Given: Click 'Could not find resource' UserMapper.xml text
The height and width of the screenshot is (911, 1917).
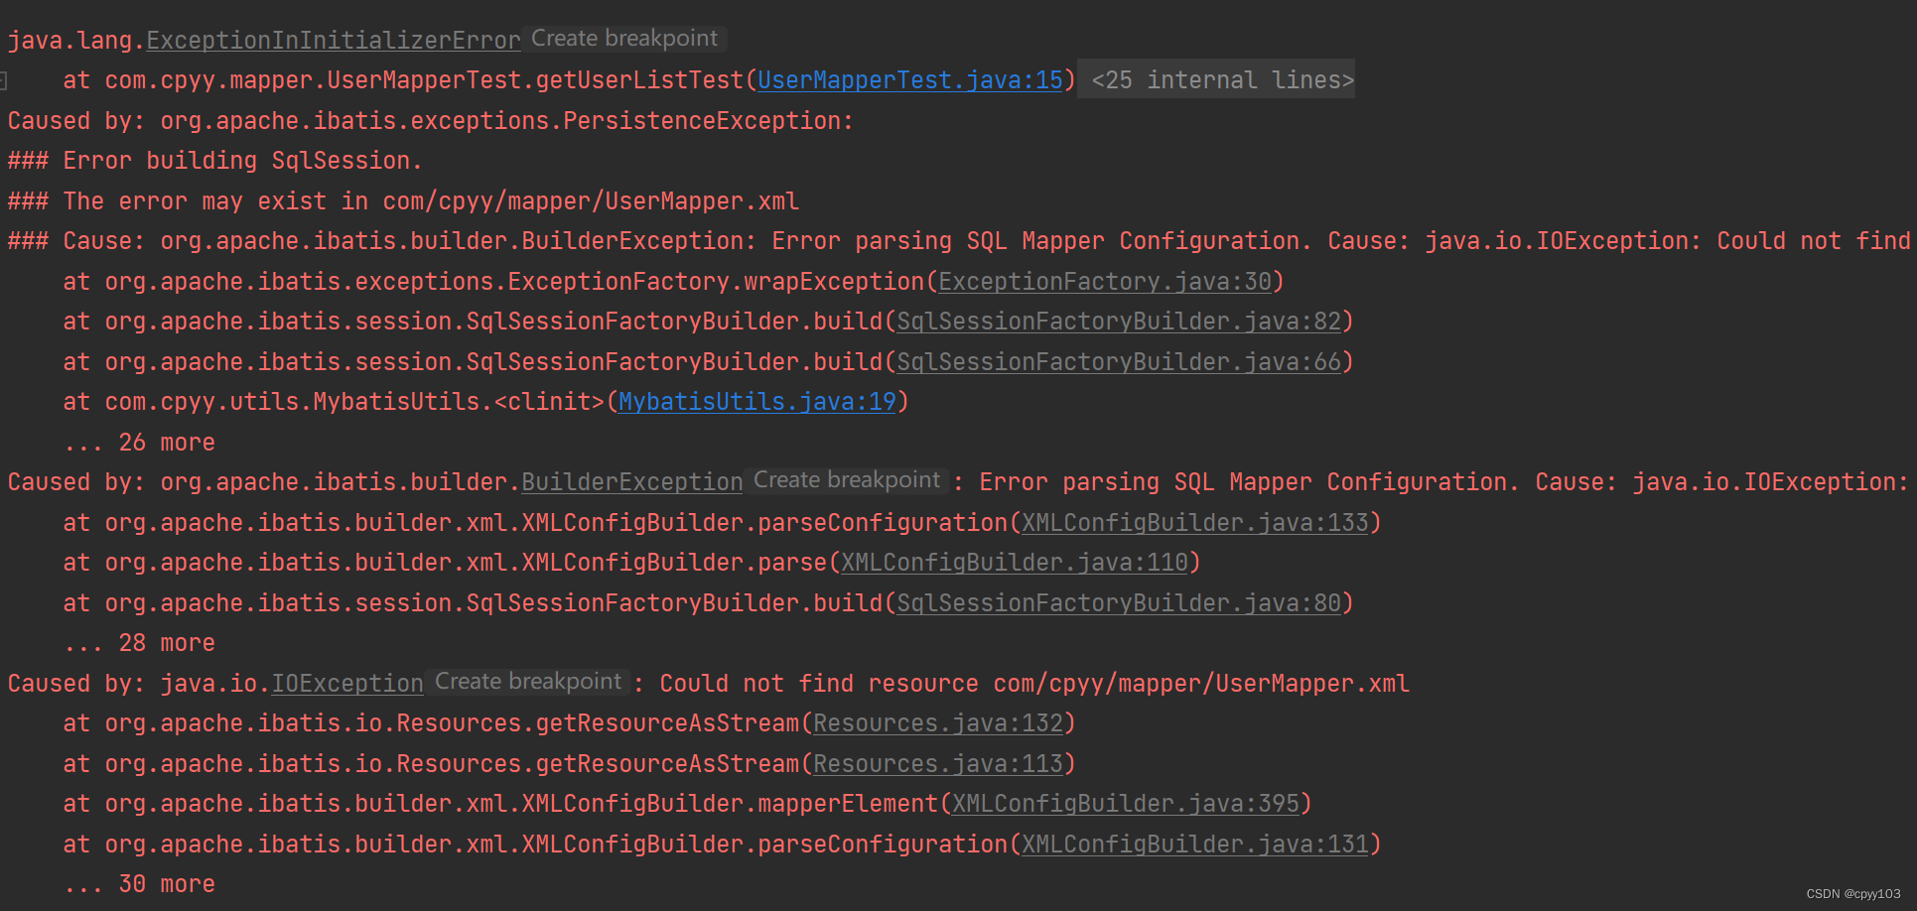Looking at the screenshot, I should (x=1034, y=684).
